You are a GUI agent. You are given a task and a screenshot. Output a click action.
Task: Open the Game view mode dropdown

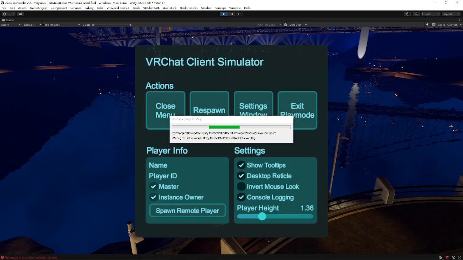11,25
